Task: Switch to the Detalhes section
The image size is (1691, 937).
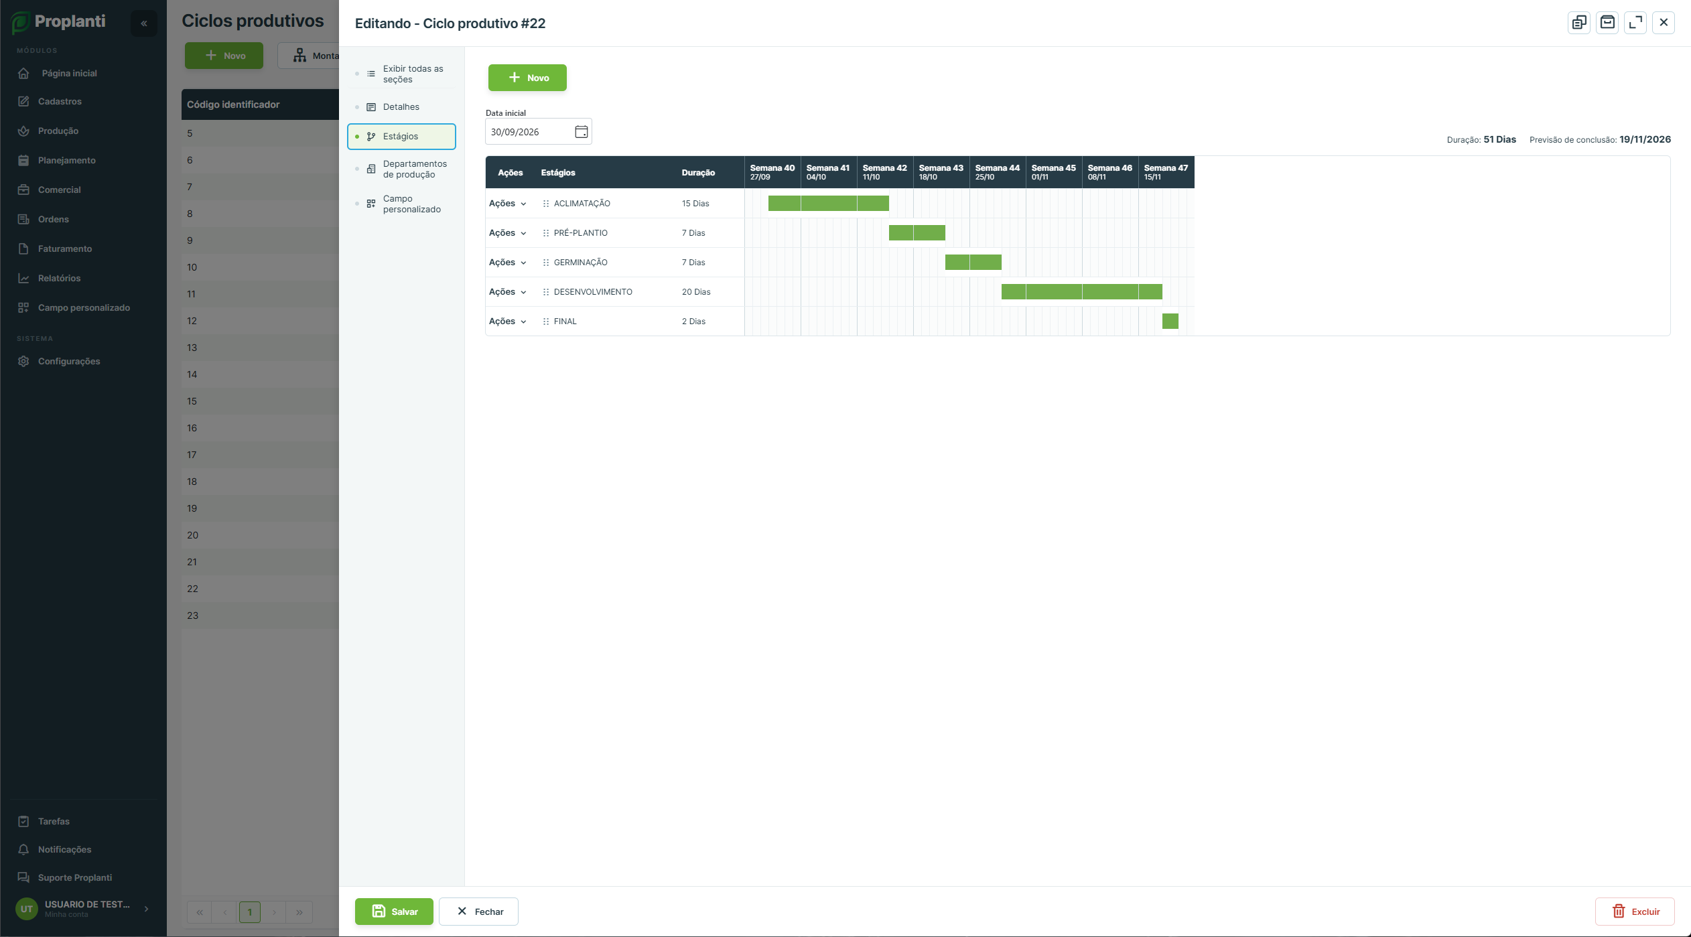Action: (x=401, y=107)
